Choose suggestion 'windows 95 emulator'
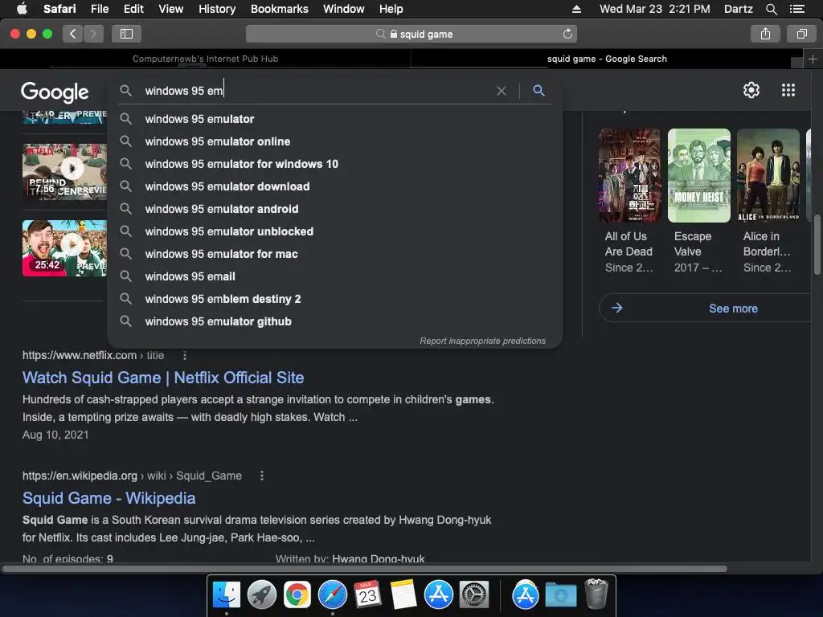Screen dimensions: 823x617 [x=335, y=119]
